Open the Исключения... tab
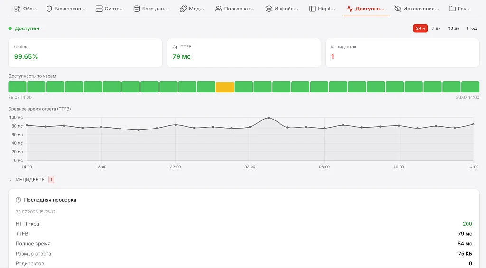 tap(417, 9)
